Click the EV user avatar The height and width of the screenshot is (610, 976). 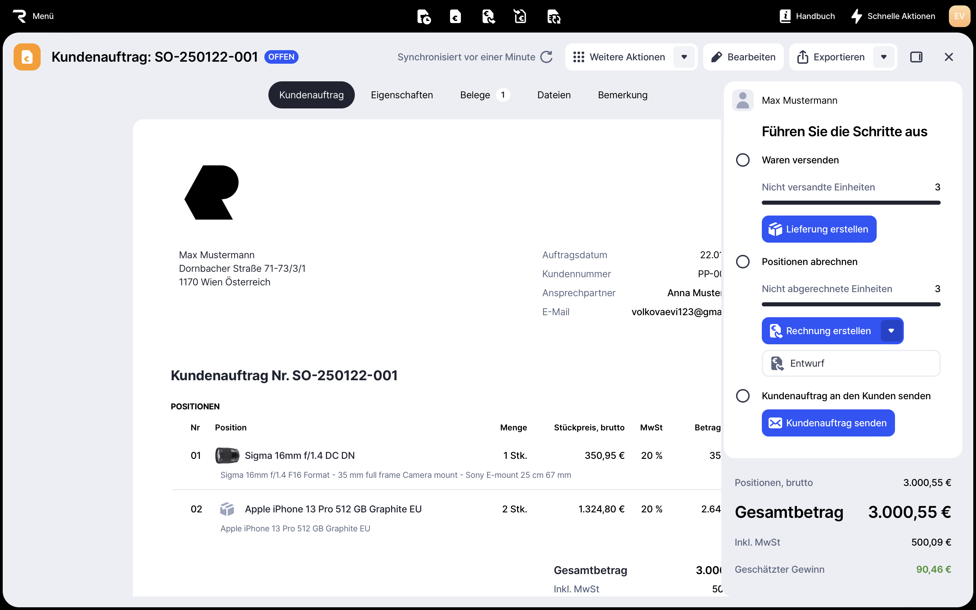959,16
